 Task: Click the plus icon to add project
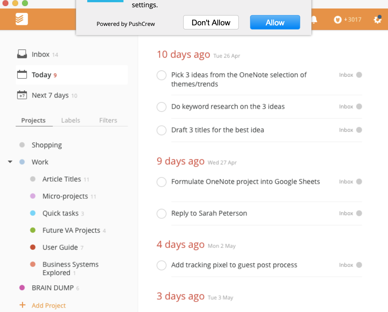23,305
